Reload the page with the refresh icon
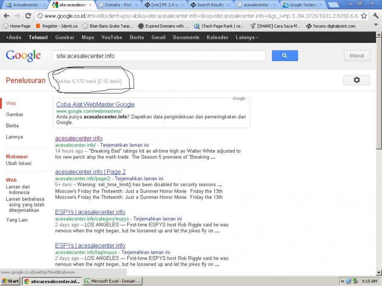Viewport: 382px width, 286px height. point(28,16)
